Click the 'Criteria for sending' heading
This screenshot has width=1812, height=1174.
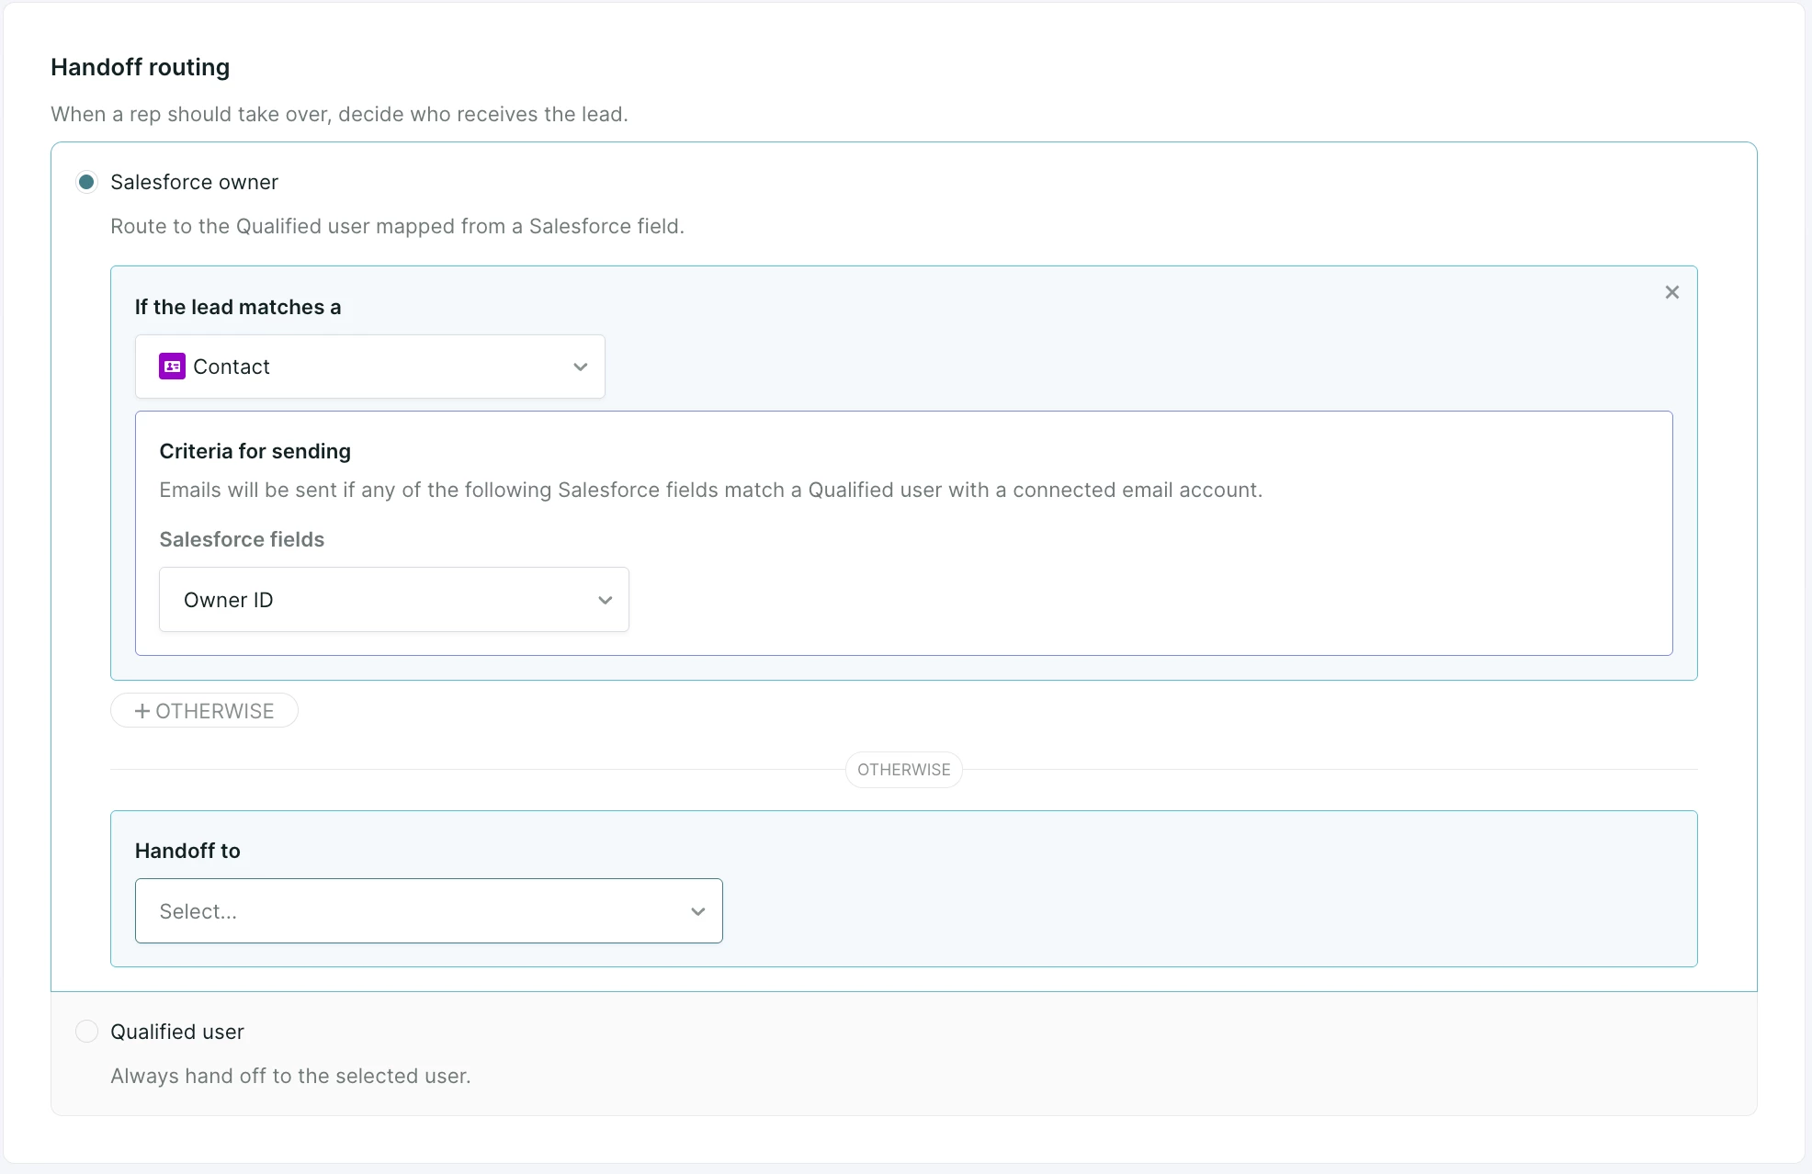[x=255, y=451]
